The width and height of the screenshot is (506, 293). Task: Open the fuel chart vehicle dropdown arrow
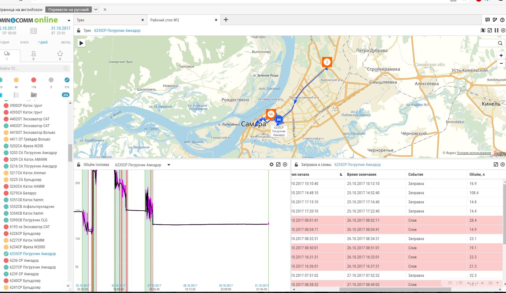click(169, 165)
